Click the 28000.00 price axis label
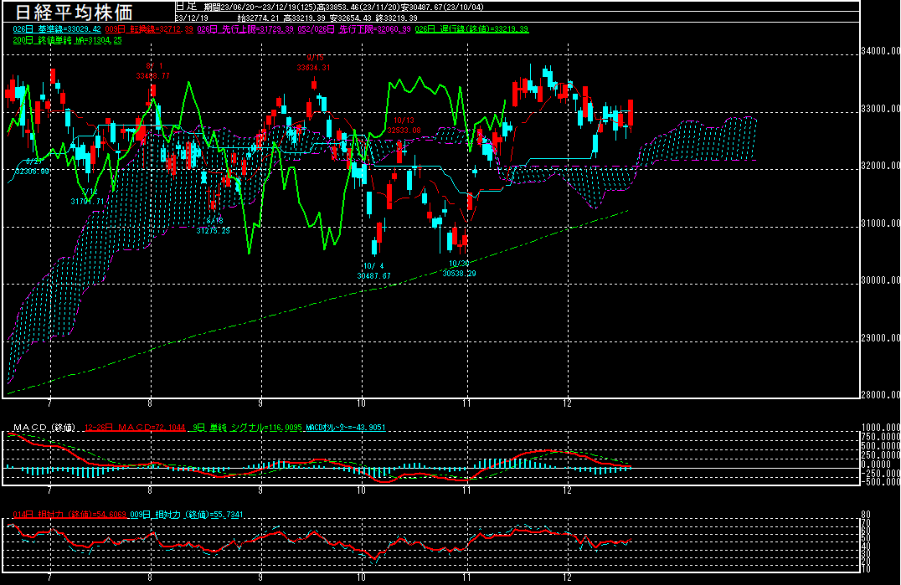The width and height of the screenshot is (901, 585). (881, 394)
